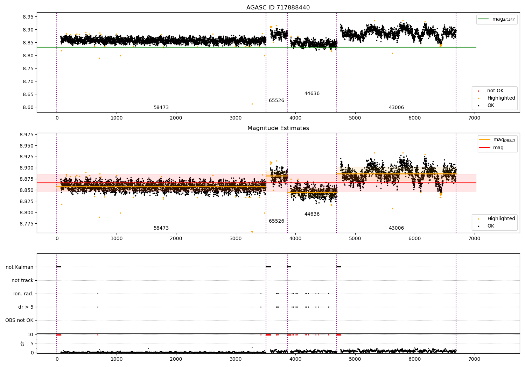Click obsid label 65526 in the top plot
The width and height of the screenshot is (525, 367).
pos(276,101)
